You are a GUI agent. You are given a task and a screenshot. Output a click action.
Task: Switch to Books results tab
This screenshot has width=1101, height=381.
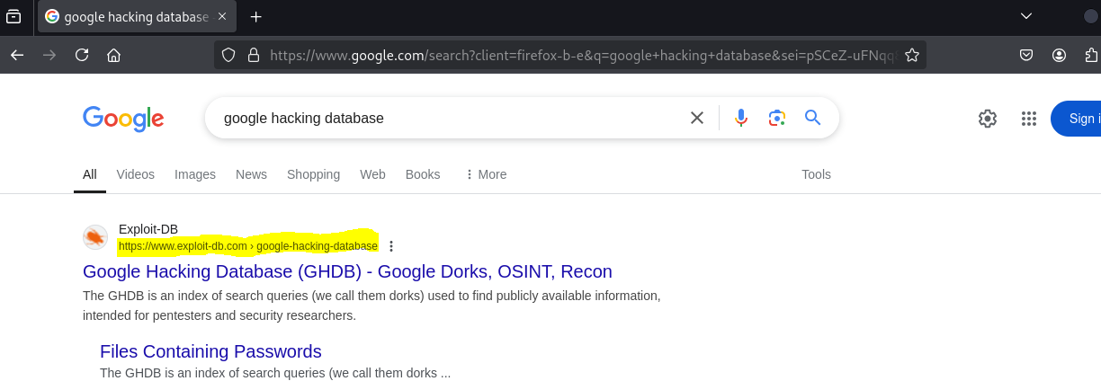[423, 174]
